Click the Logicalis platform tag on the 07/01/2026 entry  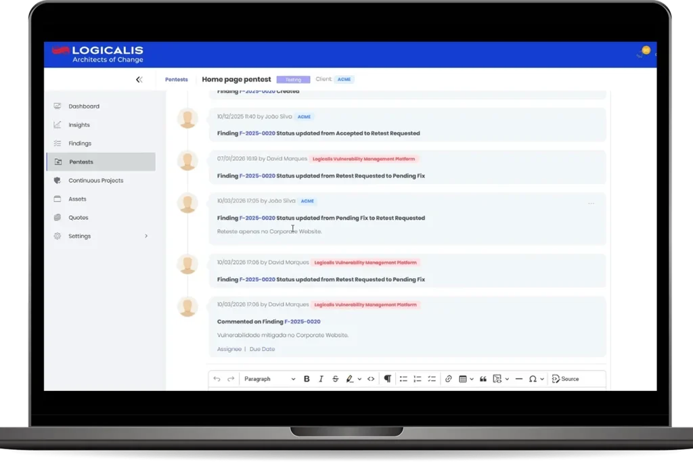[363, 158]
